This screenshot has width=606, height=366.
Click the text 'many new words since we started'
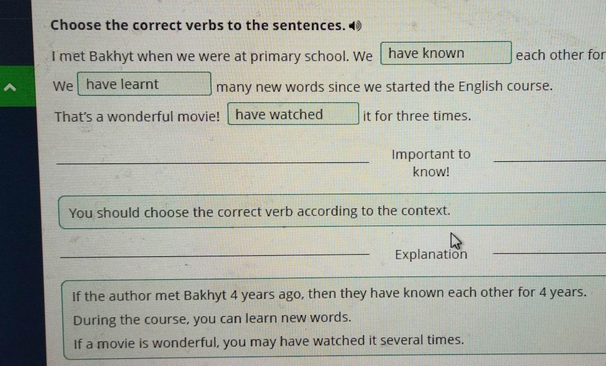pos(385,87)
